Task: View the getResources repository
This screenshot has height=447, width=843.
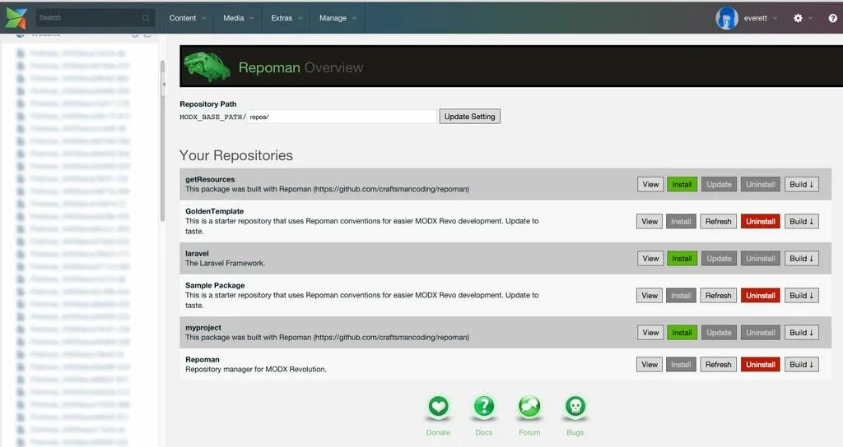Action: pyautogui.click(x=650, y=184)
